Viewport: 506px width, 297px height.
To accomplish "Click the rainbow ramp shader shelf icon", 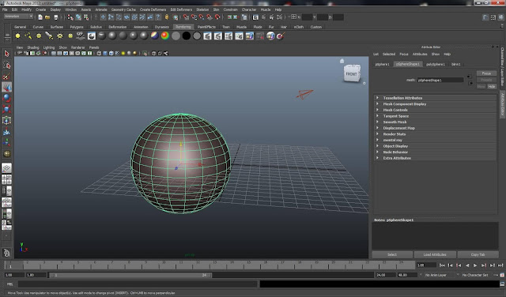I will 165,36.
